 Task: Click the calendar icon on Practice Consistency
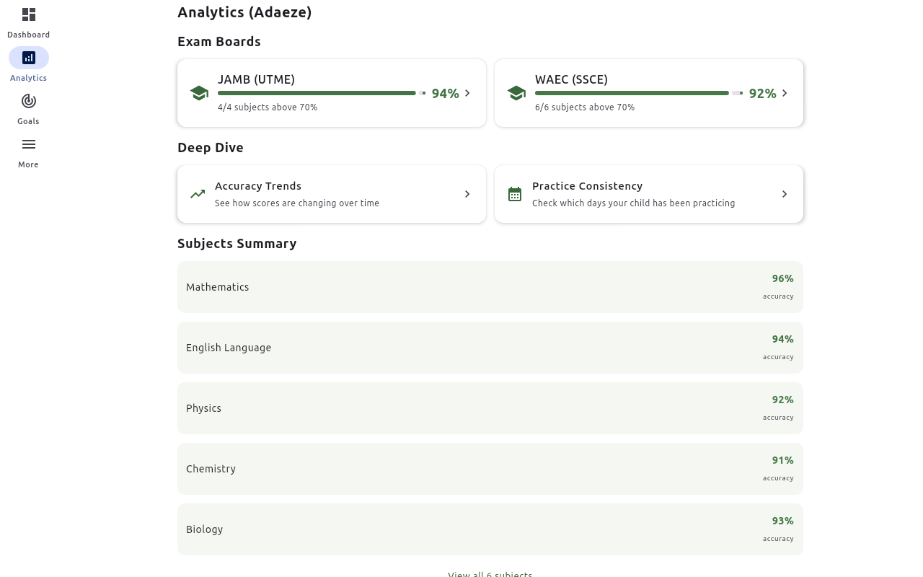pyautogui.click(x=515, y=193)
